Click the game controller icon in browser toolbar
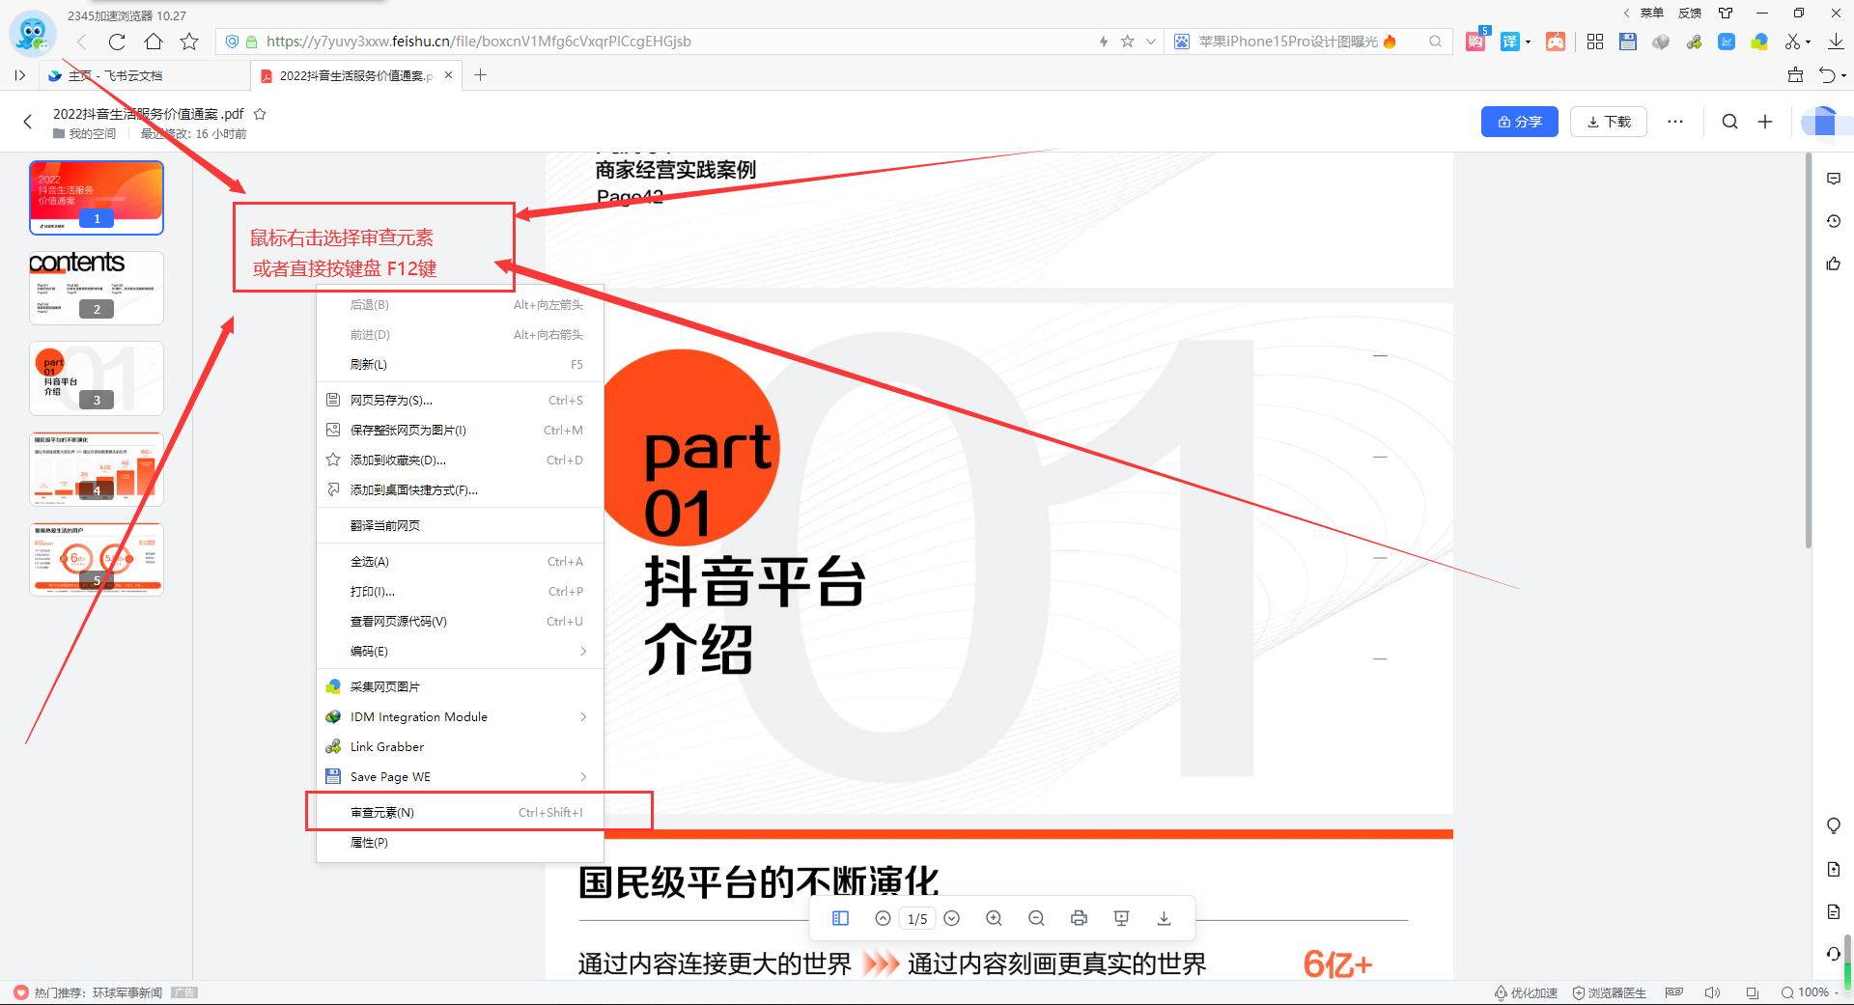 pyautogui.click(x=1556, y=42)
